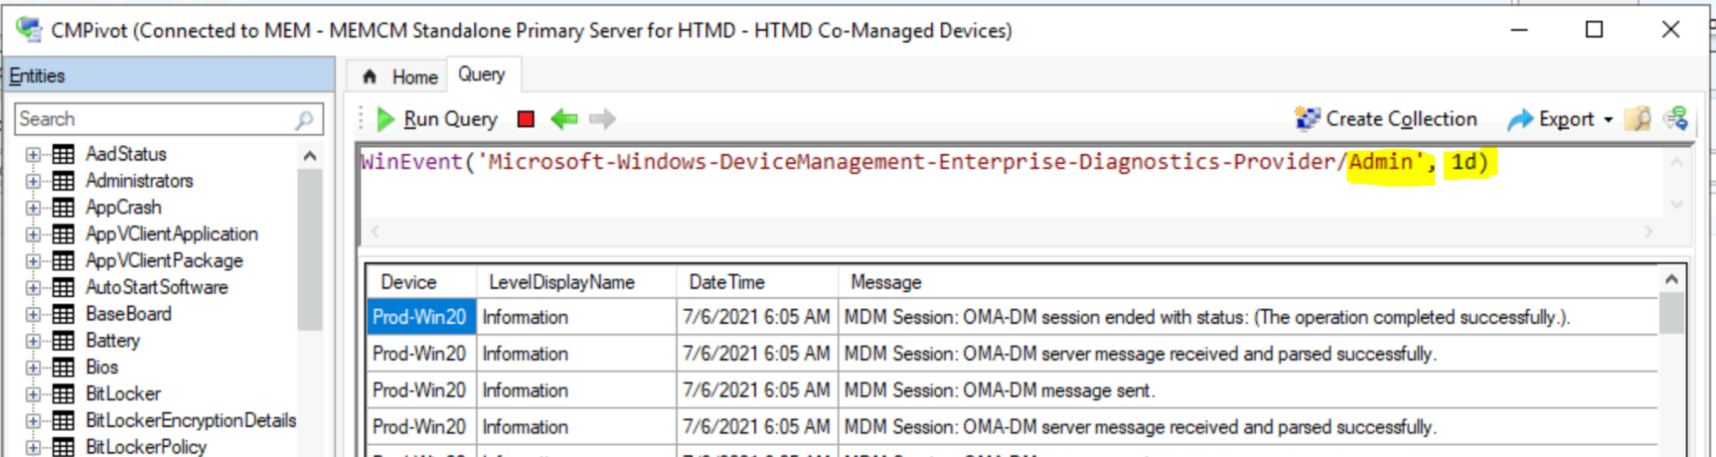Click the BitLocker table icon
The height and width of the screenshot is (457, 1716).
click(63, 394)
